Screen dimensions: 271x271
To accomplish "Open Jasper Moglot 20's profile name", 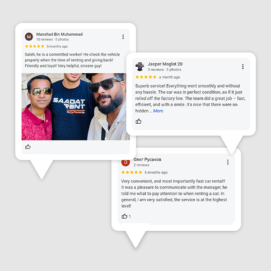I will pyautogui.click(x=165, y=64).
